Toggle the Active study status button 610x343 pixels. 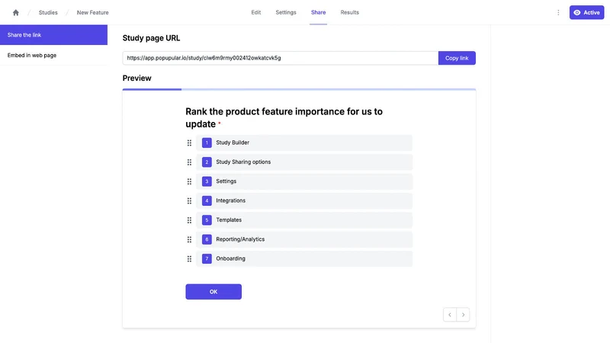coord(586,12)
